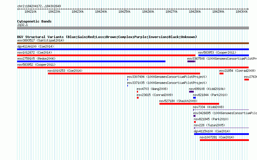Click the blue nsv821844 gain marker
The height and width of the screenshot is (160, 257).
pos(194,98)
